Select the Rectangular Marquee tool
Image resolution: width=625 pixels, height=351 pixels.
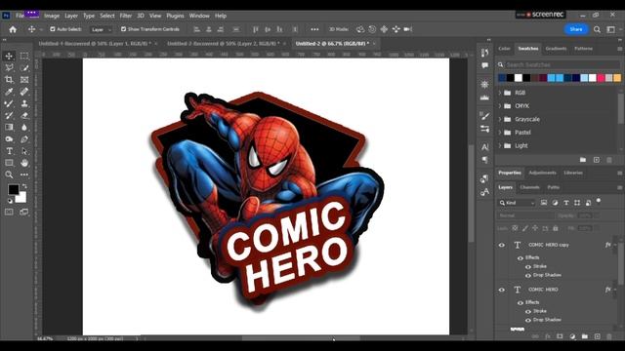pyautogui.click(x=24, y=56)
